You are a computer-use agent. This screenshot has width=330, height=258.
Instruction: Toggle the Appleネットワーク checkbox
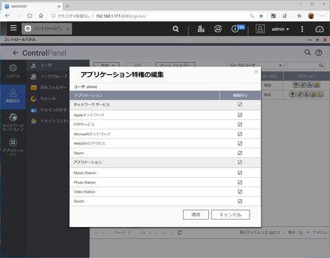pyautogui.click(x=240, y=115)
